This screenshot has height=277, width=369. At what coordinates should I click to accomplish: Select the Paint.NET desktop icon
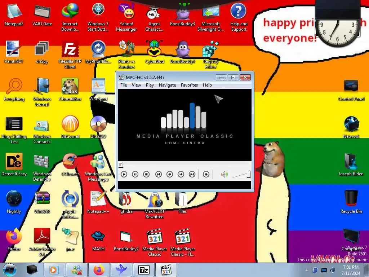[14, 52]
